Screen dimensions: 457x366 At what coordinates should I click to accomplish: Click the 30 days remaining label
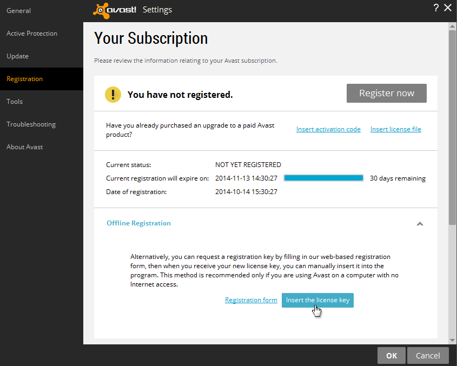(398, 178)
